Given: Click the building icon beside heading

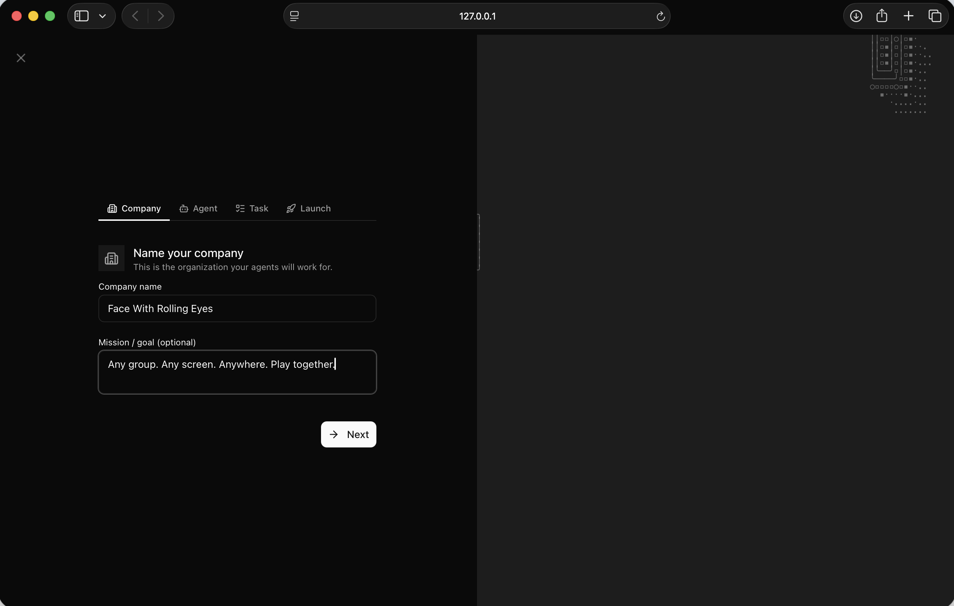Looking at the screenshot, I should click(111, 258).
